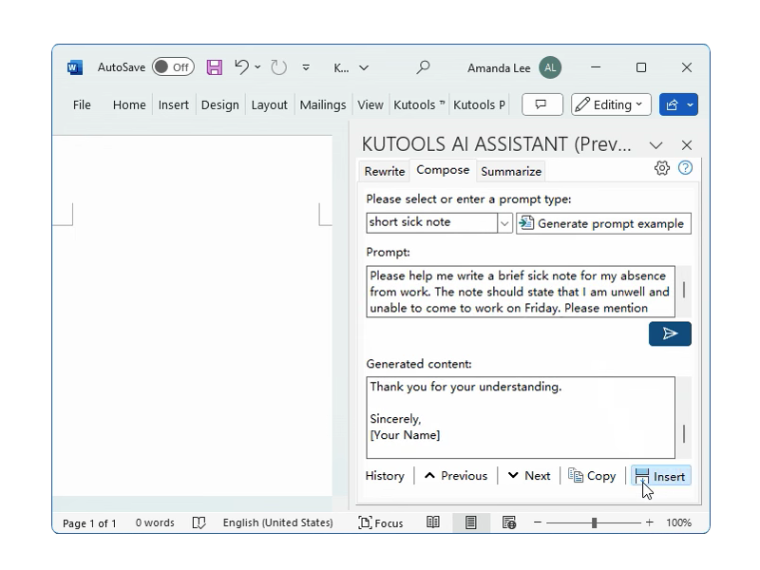Screen dimensions: 760x570
Task: Expand the prompt type dropdown arrow
Action: tap(504, 223)
